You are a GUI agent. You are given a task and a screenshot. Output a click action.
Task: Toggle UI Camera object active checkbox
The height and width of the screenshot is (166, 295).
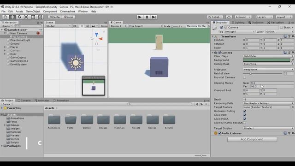pyautogui.click(x=221, y=28)
